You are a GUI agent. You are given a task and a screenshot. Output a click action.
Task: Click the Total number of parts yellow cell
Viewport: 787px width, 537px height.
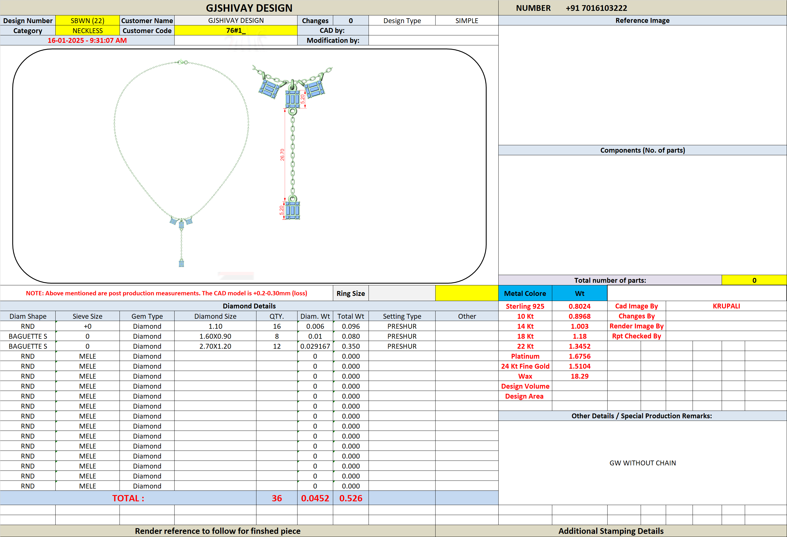click(754, 280)
